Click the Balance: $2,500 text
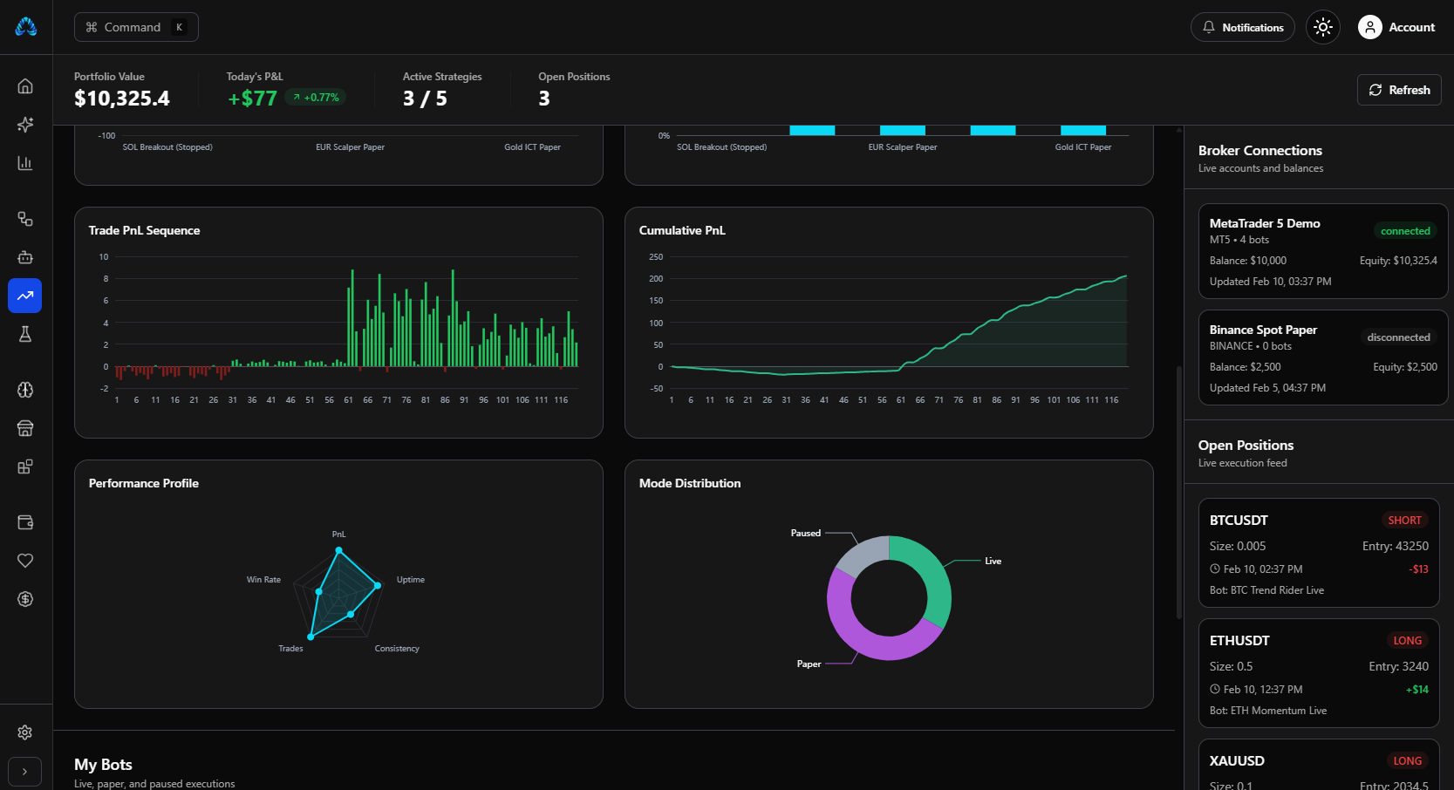The height and width of the screenshot is (790, 1454). pos(1246,367)
